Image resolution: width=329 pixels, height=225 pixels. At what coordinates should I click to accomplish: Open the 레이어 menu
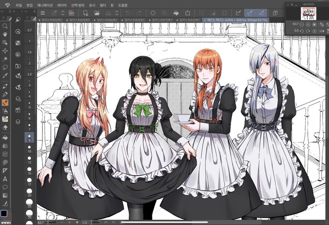point(62,5)
